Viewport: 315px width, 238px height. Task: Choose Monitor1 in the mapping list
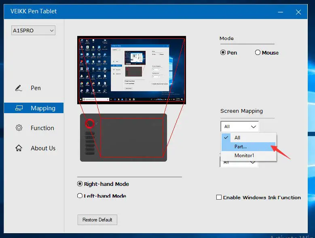(x=249, y=155)
